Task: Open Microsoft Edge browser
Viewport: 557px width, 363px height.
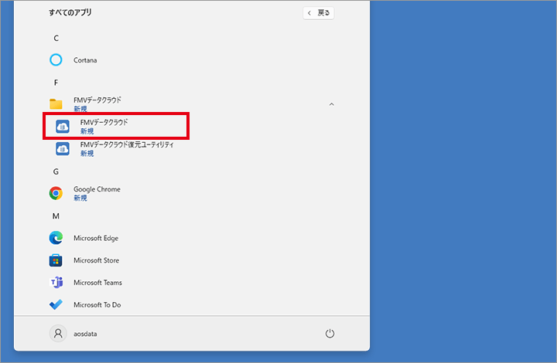Action: coord(95,238)
